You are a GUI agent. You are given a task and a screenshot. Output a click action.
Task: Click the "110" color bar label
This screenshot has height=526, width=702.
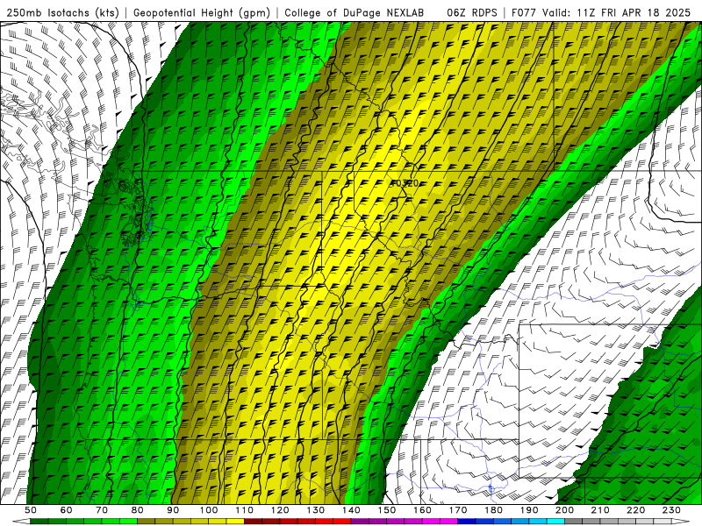244,510
